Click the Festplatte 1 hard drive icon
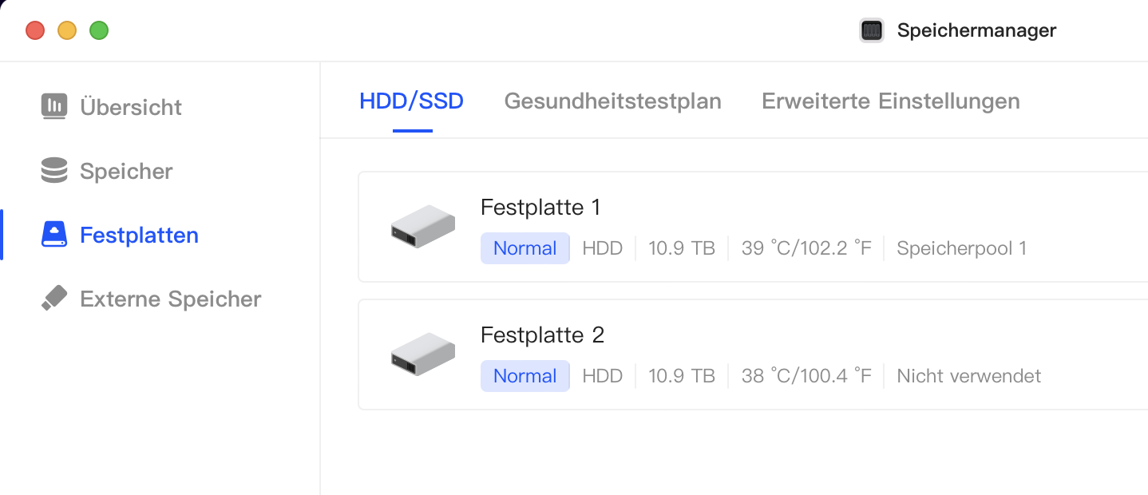 tap(422, 226)
